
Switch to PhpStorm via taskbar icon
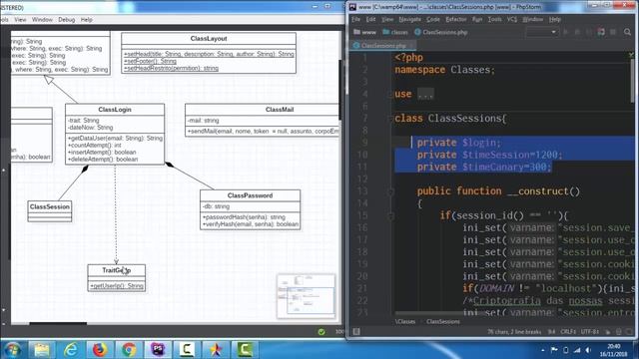pos(158,350)
